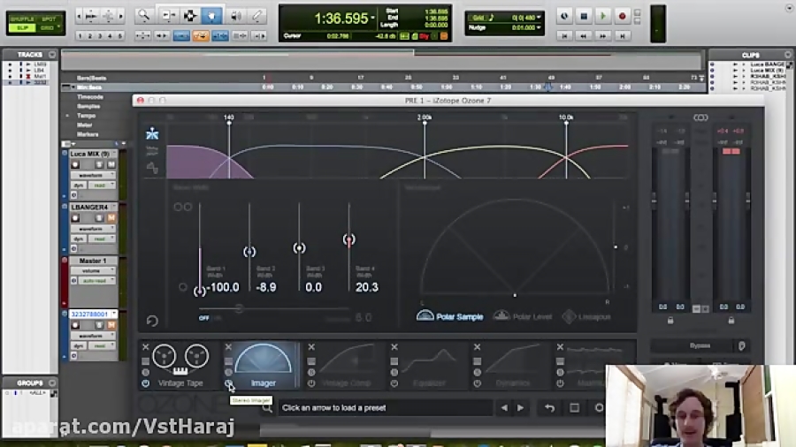Switch vectorscope to Polar Sample
This screenshot has width=796, height=447.
(450, 317)
